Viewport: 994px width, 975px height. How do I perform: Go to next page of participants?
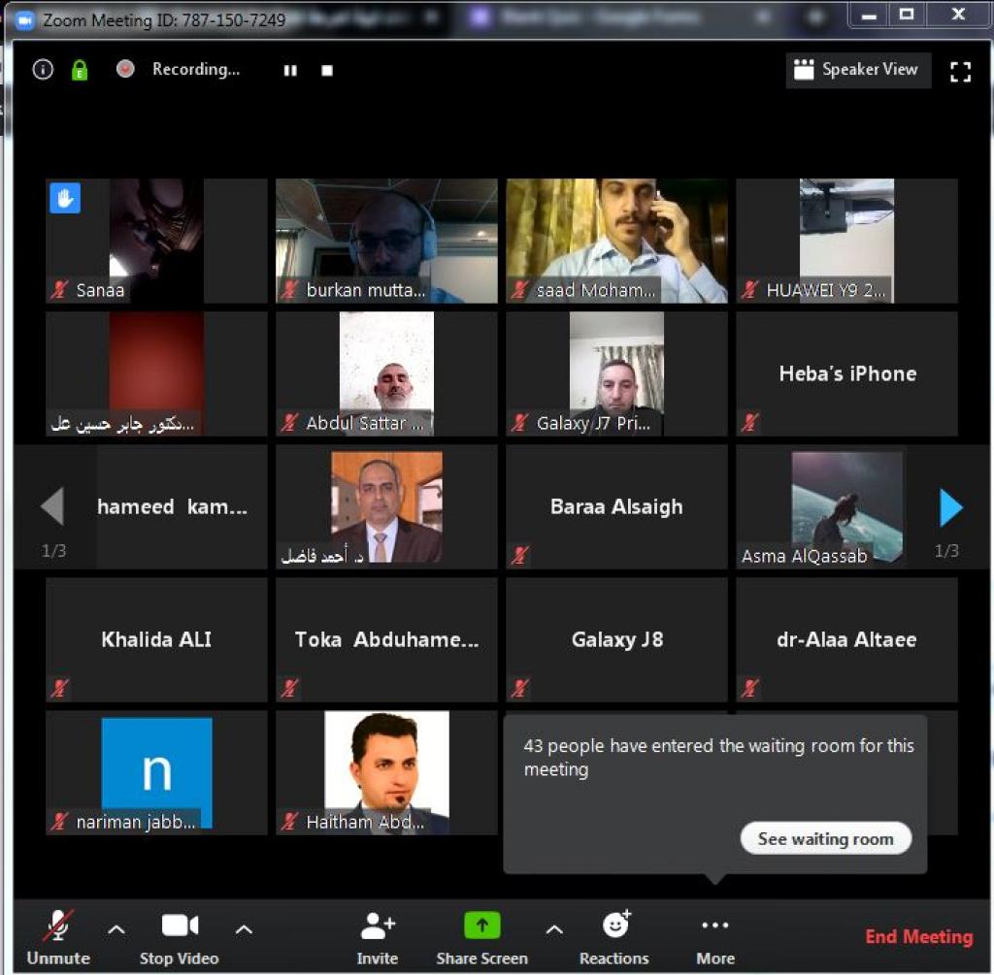pos(951,506)
